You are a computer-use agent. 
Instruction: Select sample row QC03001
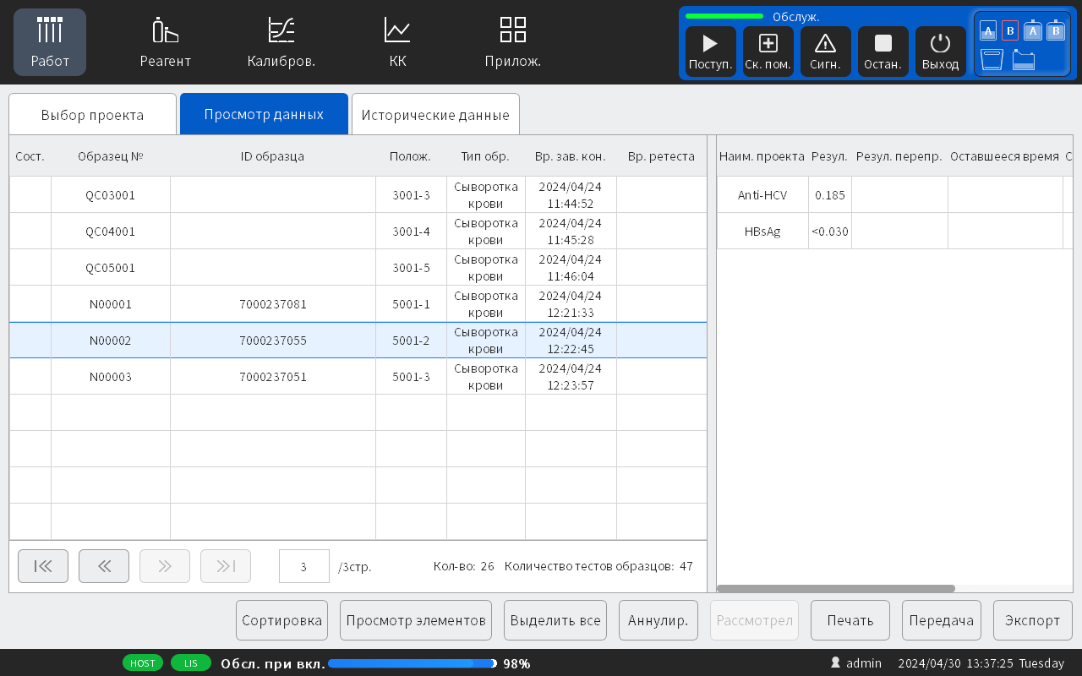(x=358, y=194)
